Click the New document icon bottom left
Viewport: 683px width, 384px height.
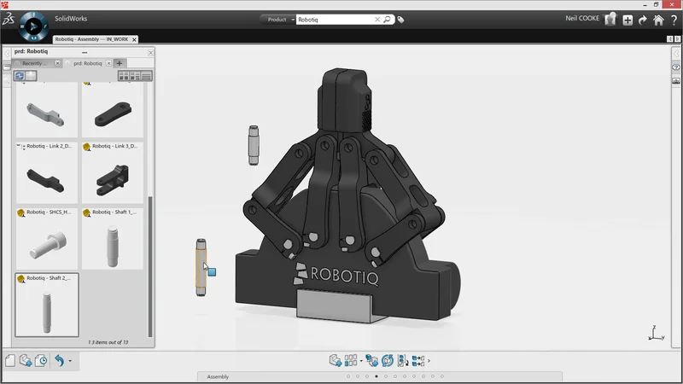point(10,360)
